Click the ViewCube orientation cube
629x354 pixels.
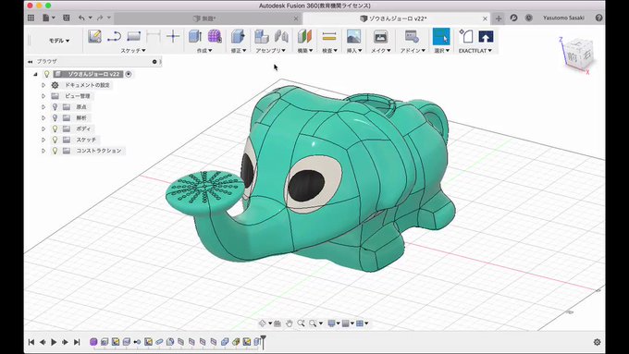580,55
